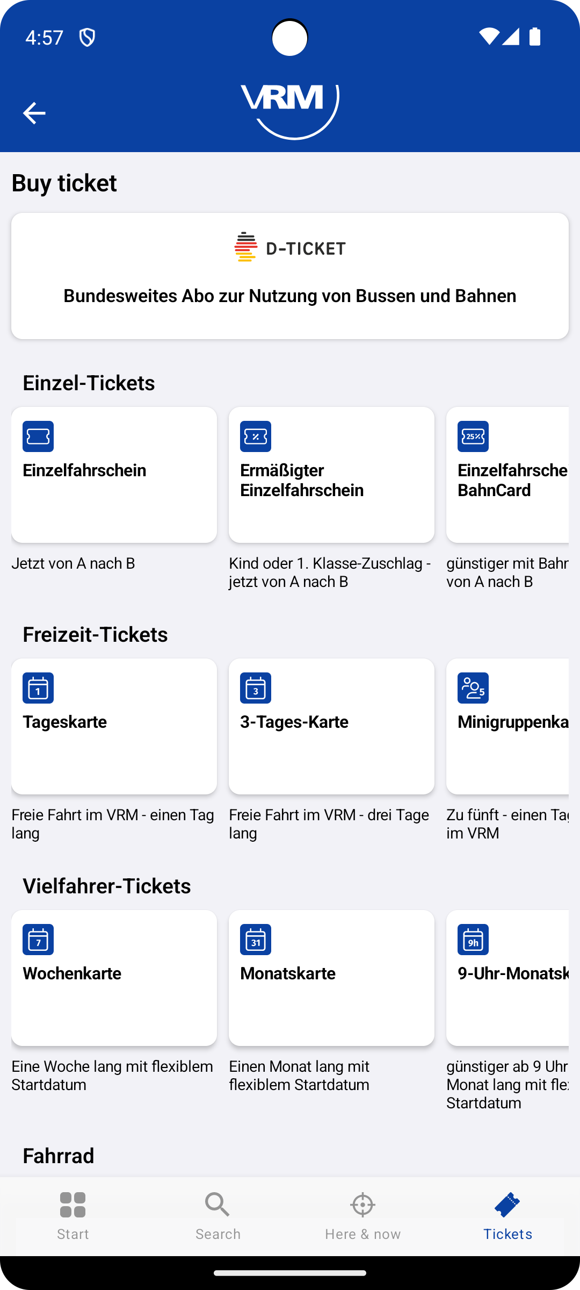Image resolution: width=580 pixels, height=1290 pixels.
Task: Tap the Tageskarte calendar icon
Action: point(38,688)
